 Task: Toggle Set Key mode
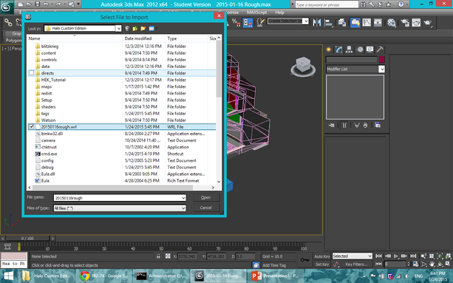coord(322,264)
